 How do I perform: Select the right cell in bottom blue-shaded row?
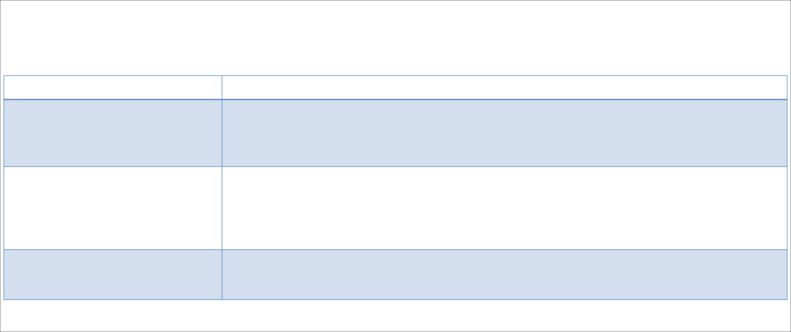pos(504,274)
